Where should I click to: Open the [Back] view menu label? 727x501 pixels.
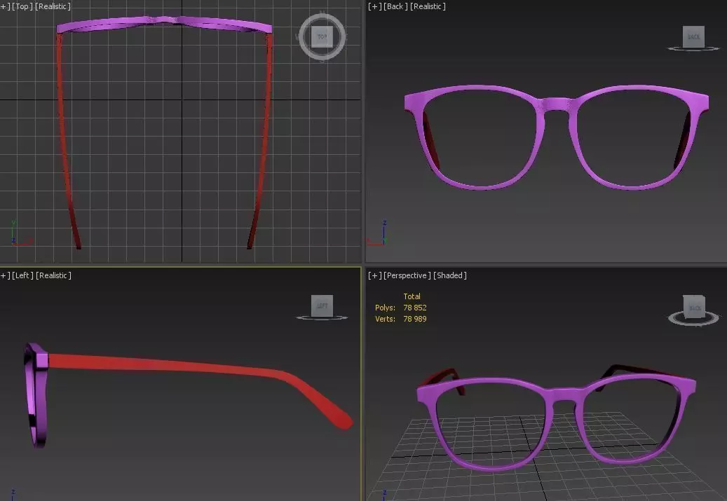coord(395,6)
